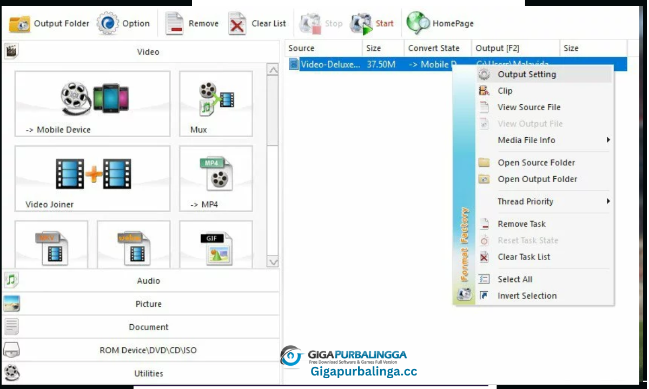Click the Utilities category icon
This screenshot has width=649, height=389.
point(11,373)
